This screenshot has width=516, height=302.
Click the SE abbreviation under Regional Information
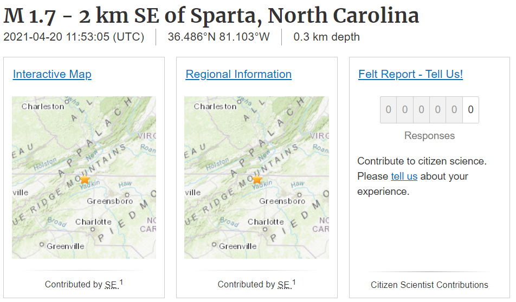285,285
